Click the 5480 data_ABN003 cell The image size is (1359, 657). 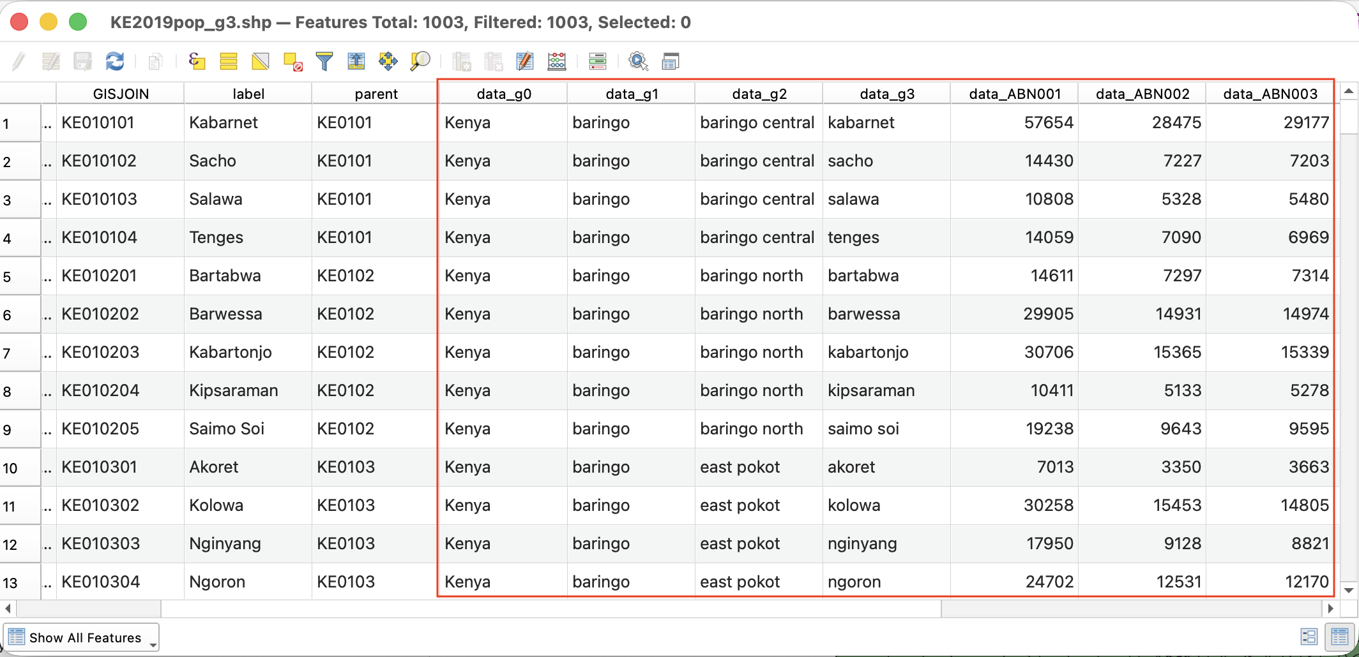coord(1270,199)
